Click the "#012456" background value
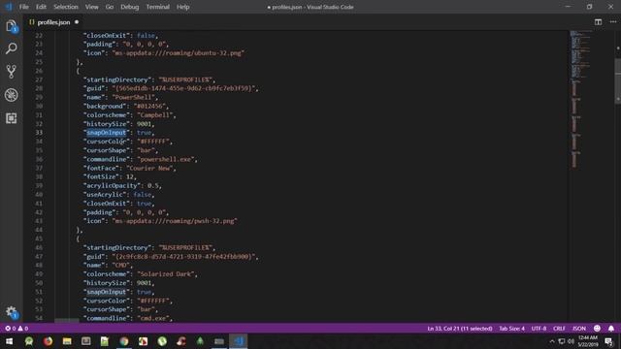The image size is (621, 349). tap(150, 106)
